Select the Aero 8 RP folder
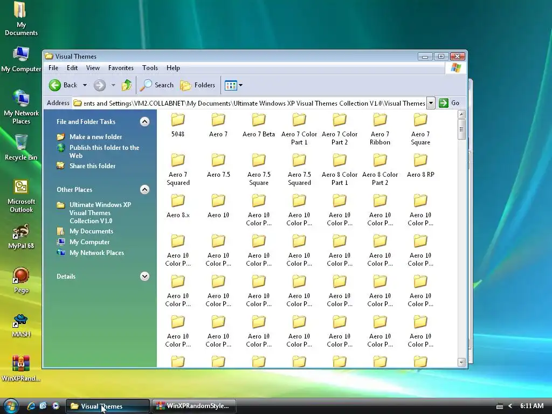This screenshot has height=414, width=552. (420, 165)
